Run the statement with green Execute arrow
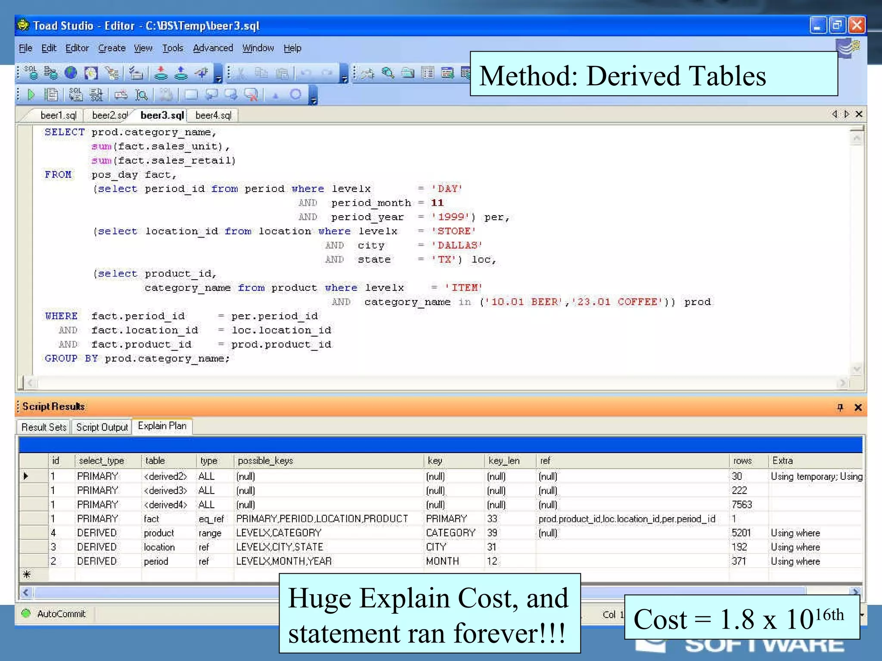Image resolution: width=882 pixels, height=661 pixels. (31, 94)
